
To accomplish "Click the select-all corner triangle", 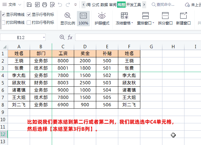I will [x=5, y=47].
